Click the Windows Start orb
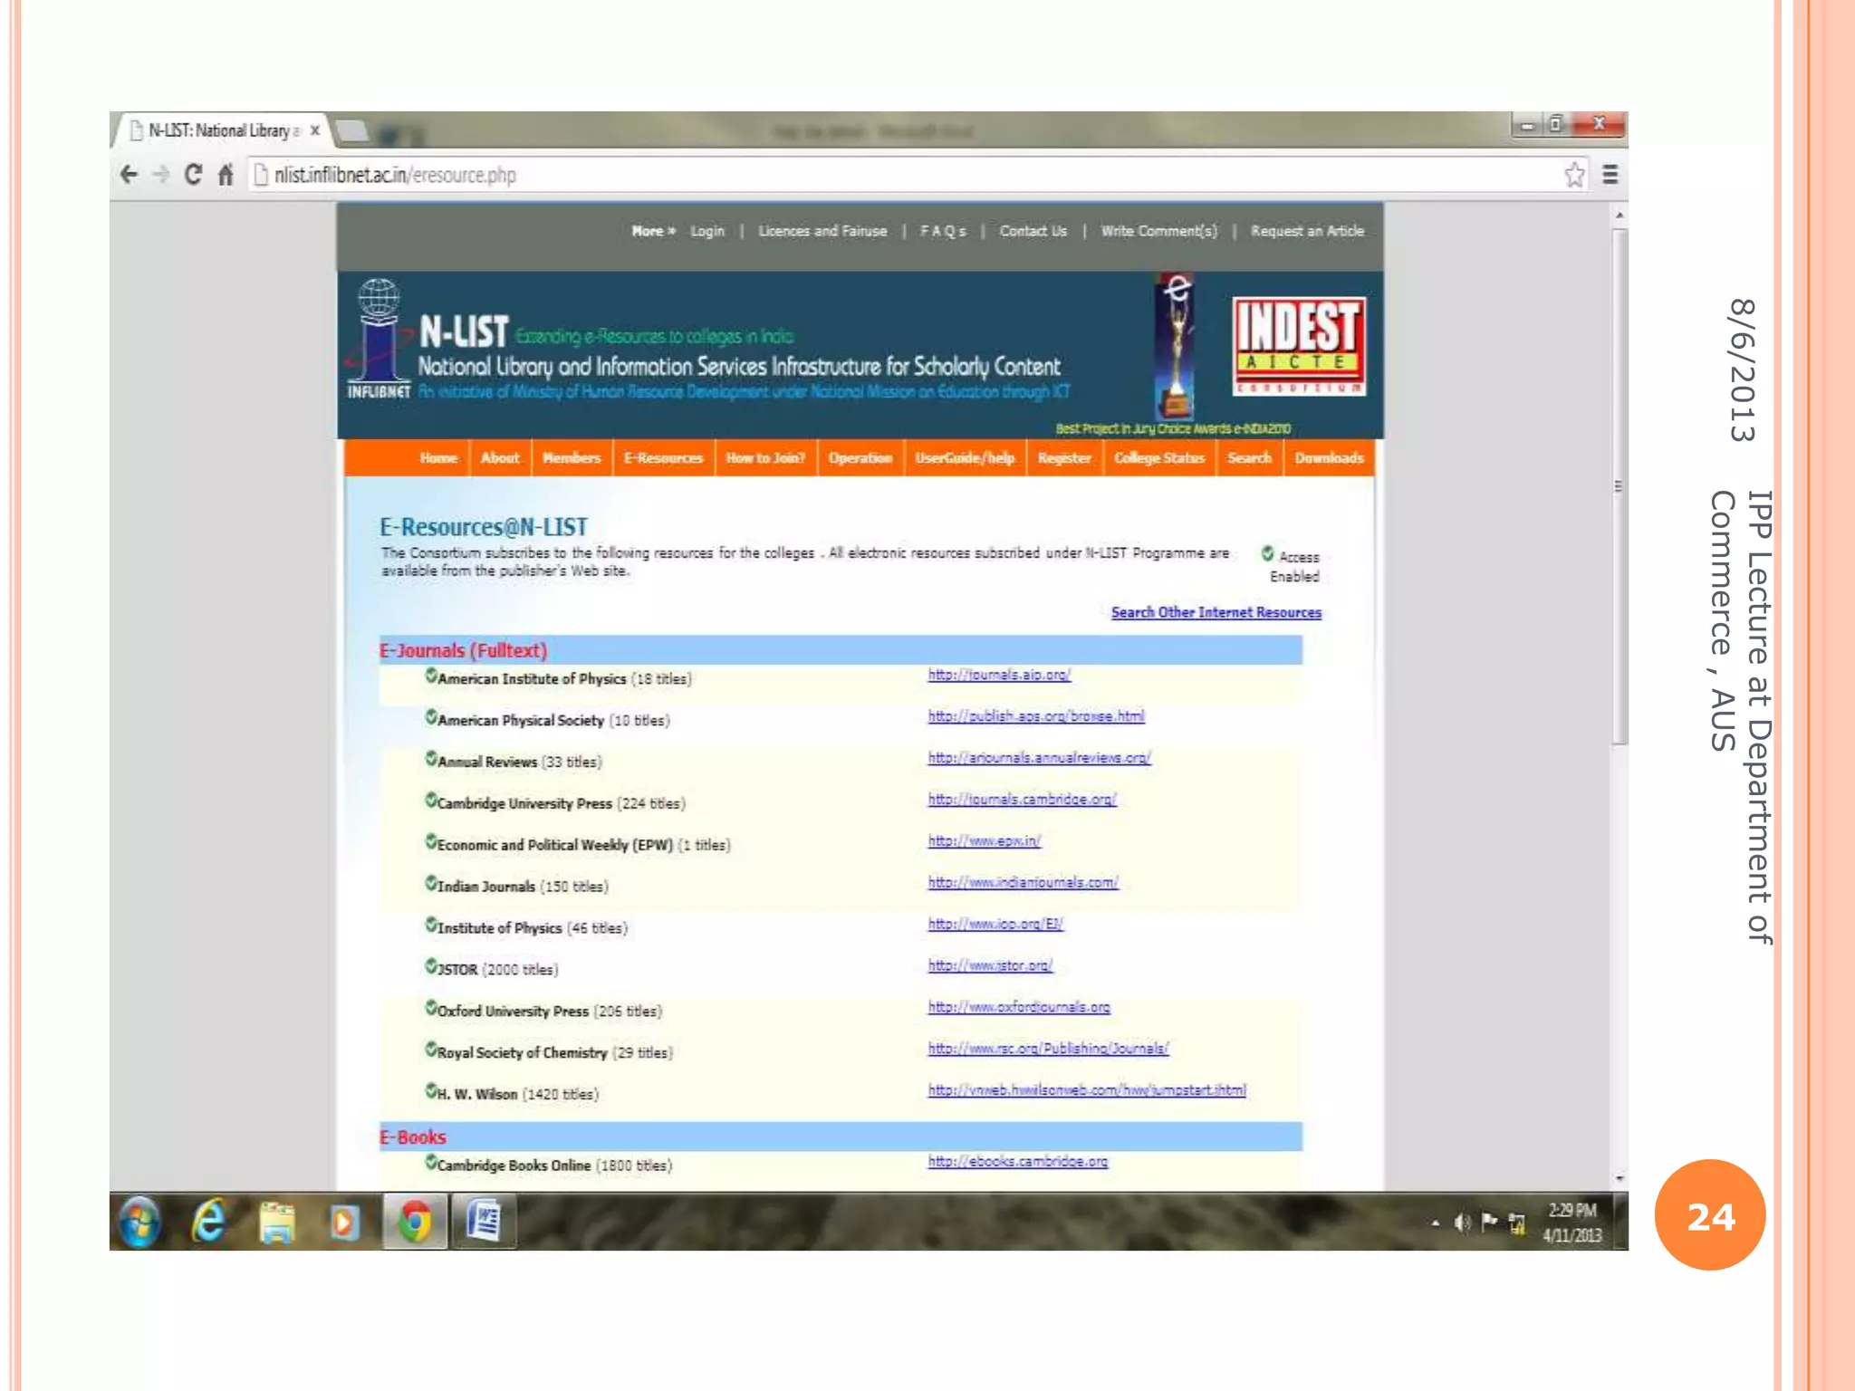1855x1391 pixels. (x=140, y=1222)
